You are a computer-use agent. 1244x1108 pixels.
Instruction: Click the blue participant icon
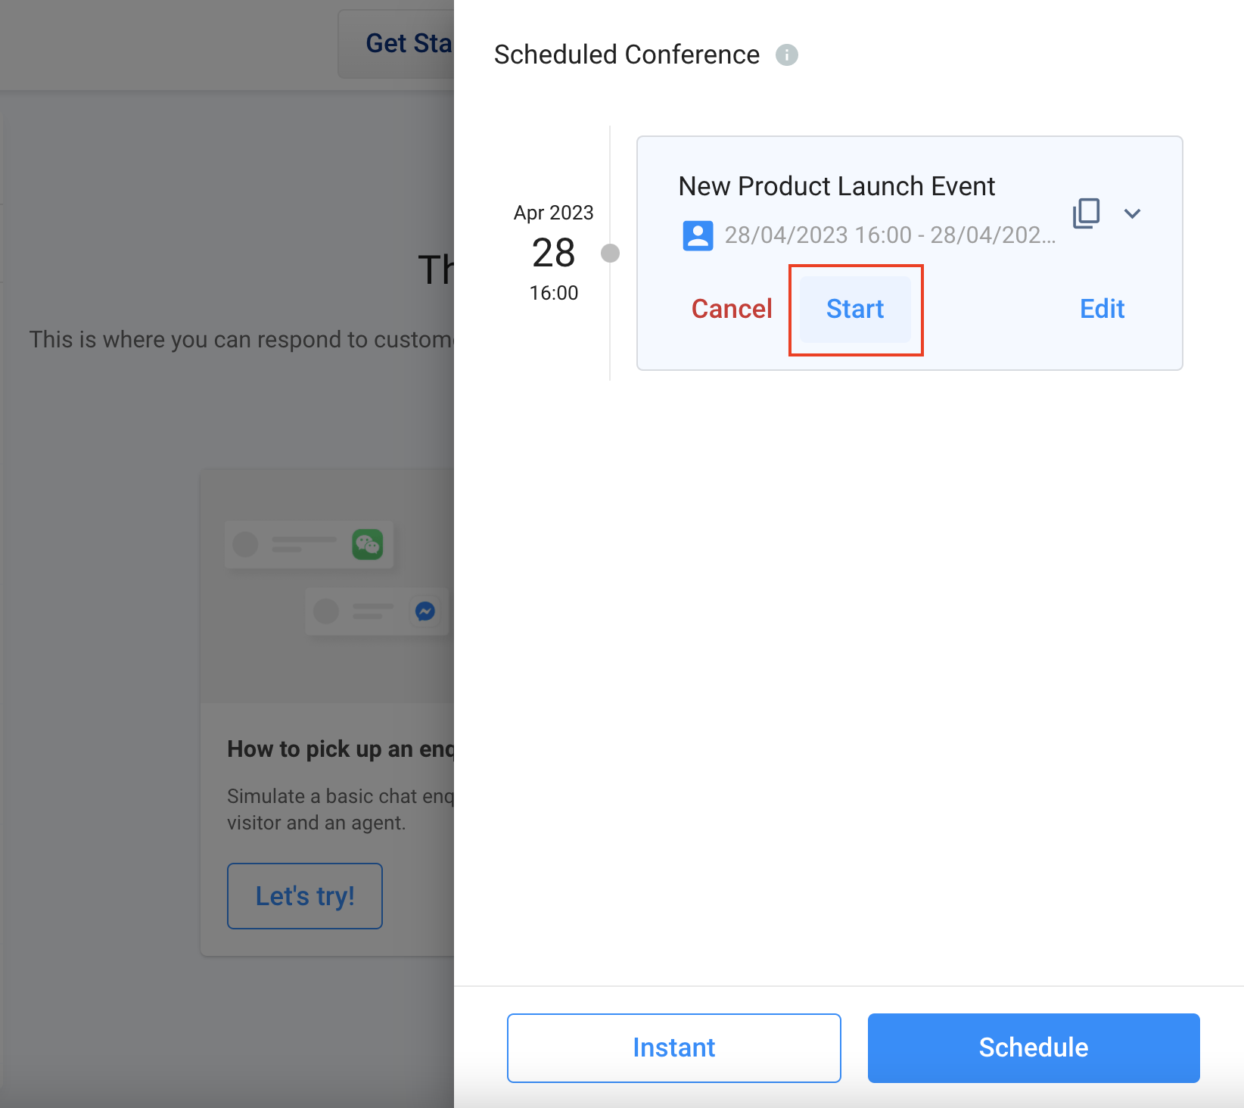coord(698,235)
